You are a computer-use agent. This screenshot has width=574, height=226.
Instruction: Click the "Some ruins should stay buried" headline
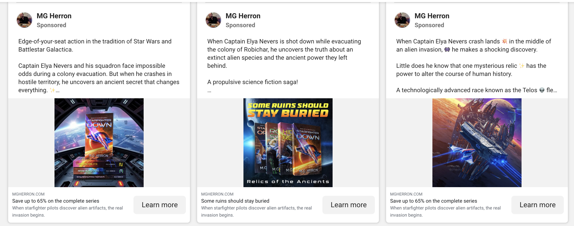point(235,201)
